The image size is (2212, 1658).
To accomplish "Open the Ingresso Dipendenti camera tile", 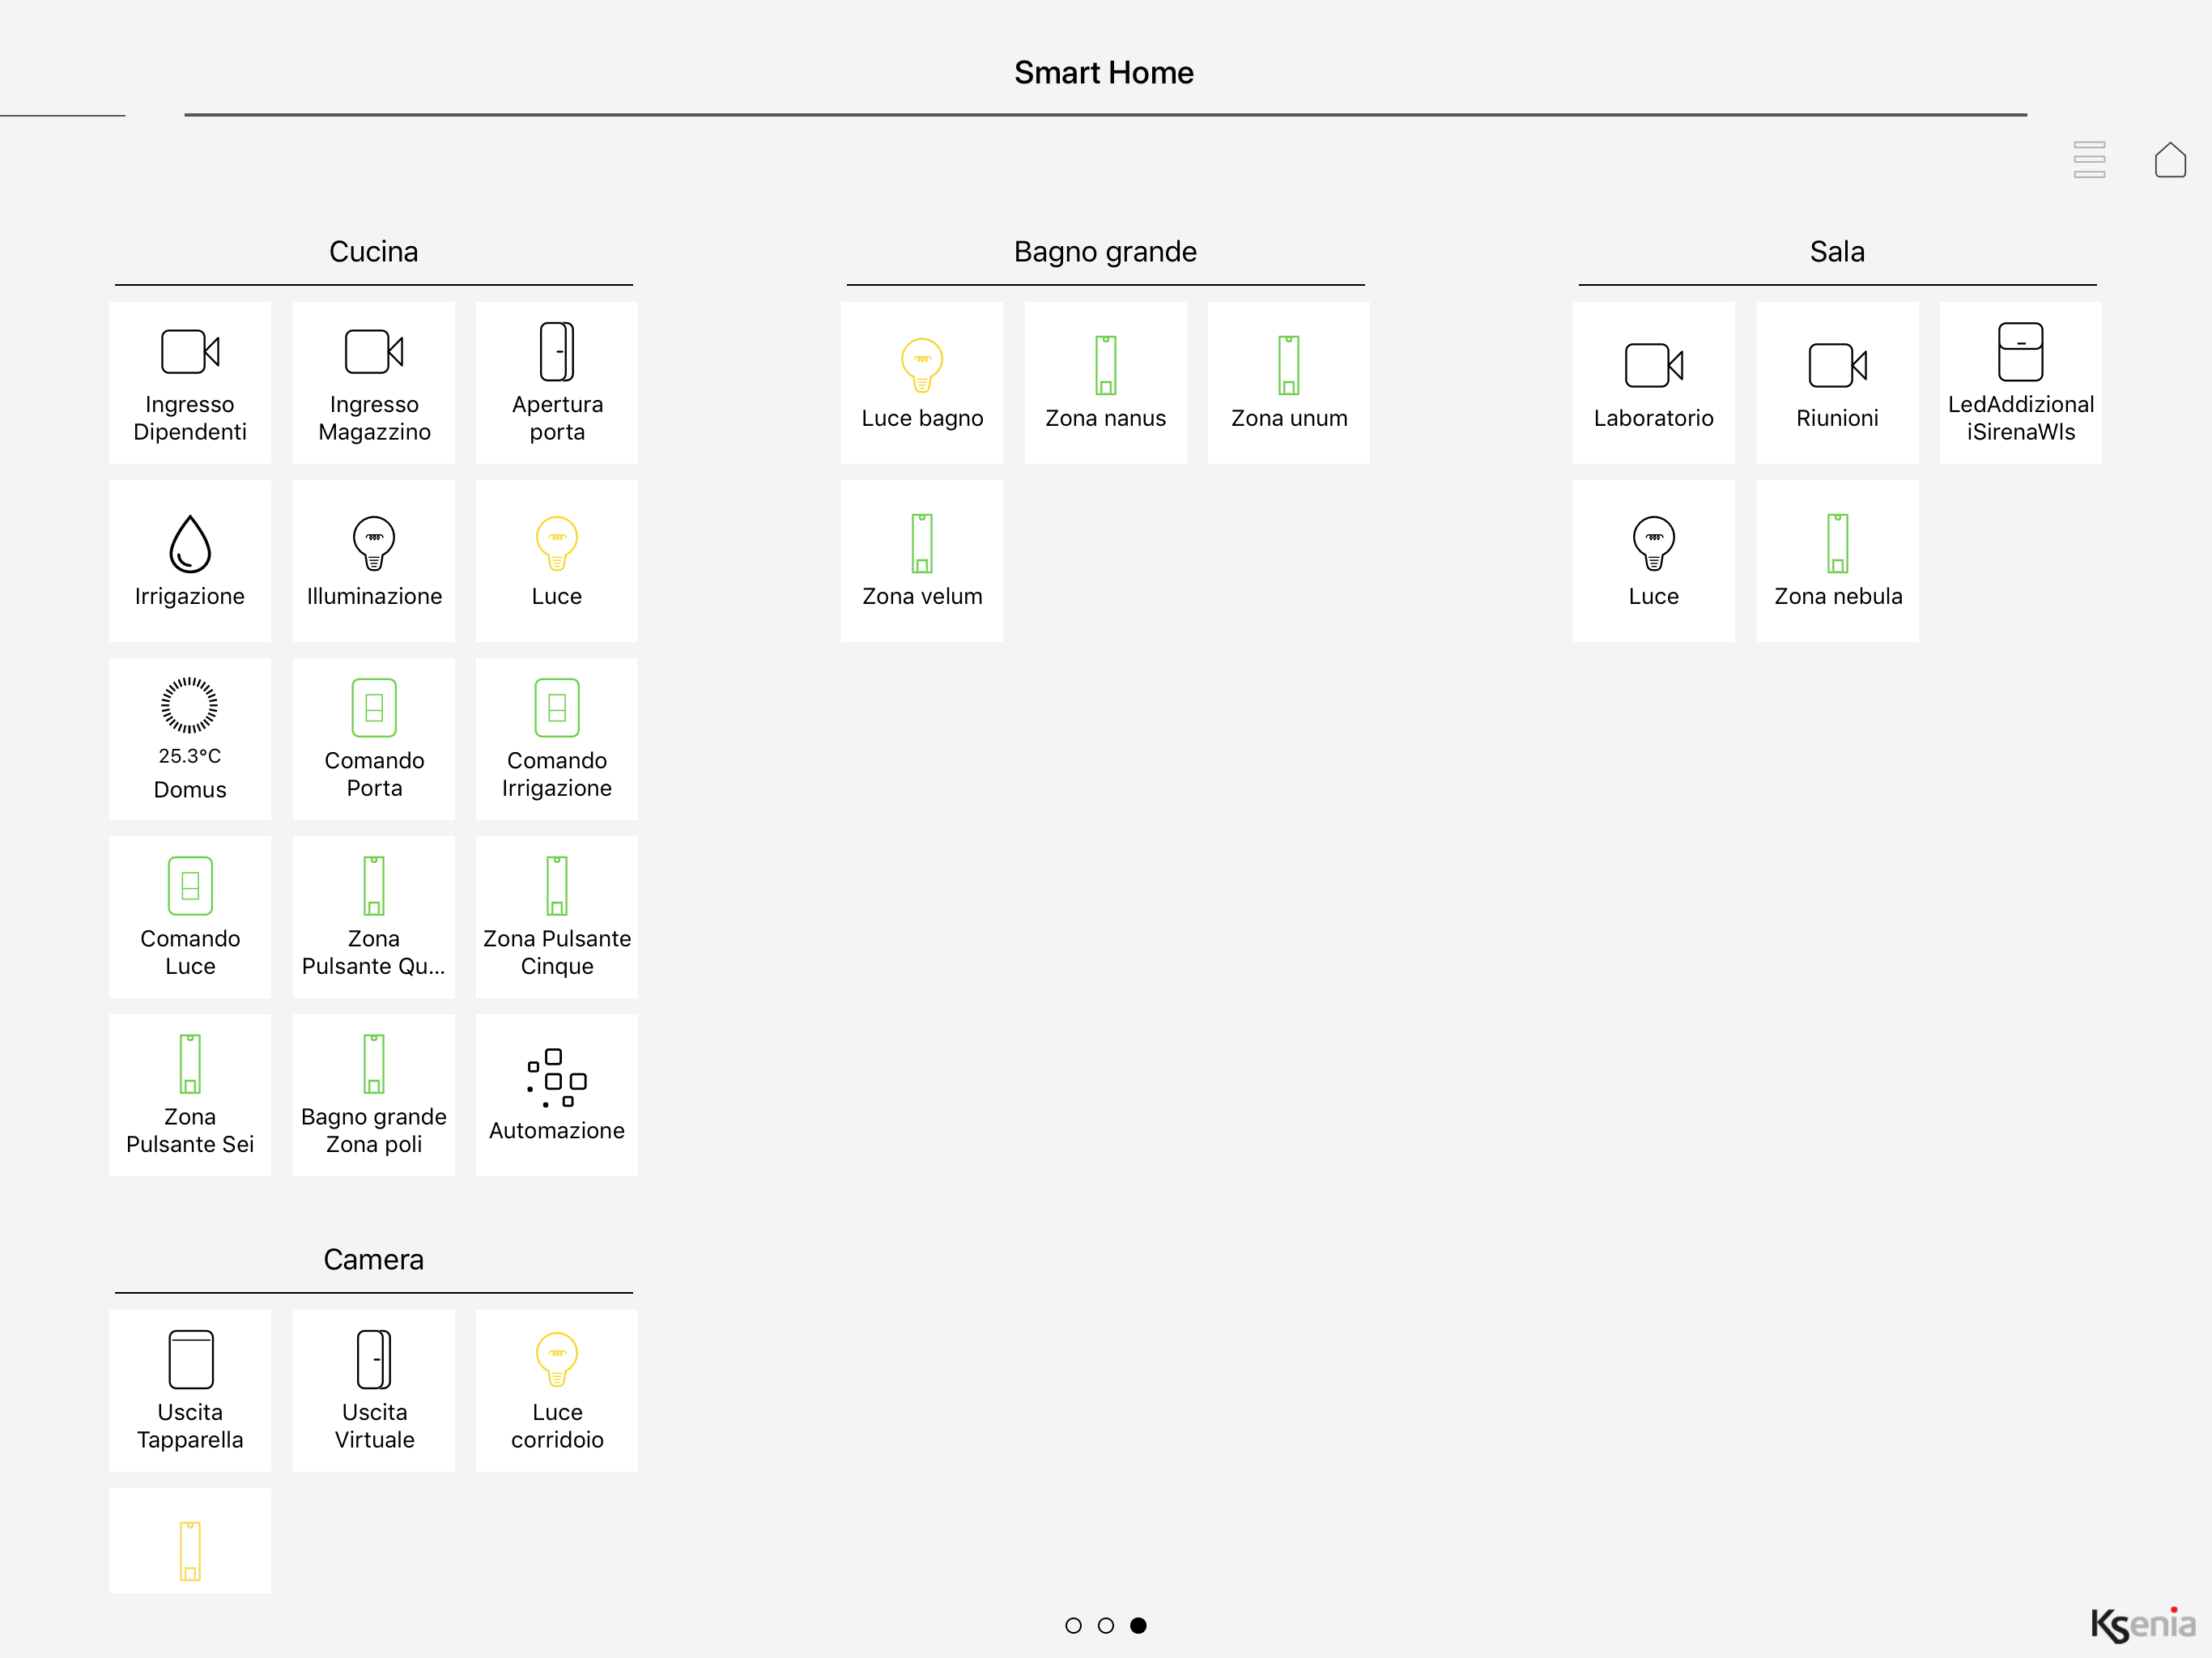I will [x=190, y=383].
